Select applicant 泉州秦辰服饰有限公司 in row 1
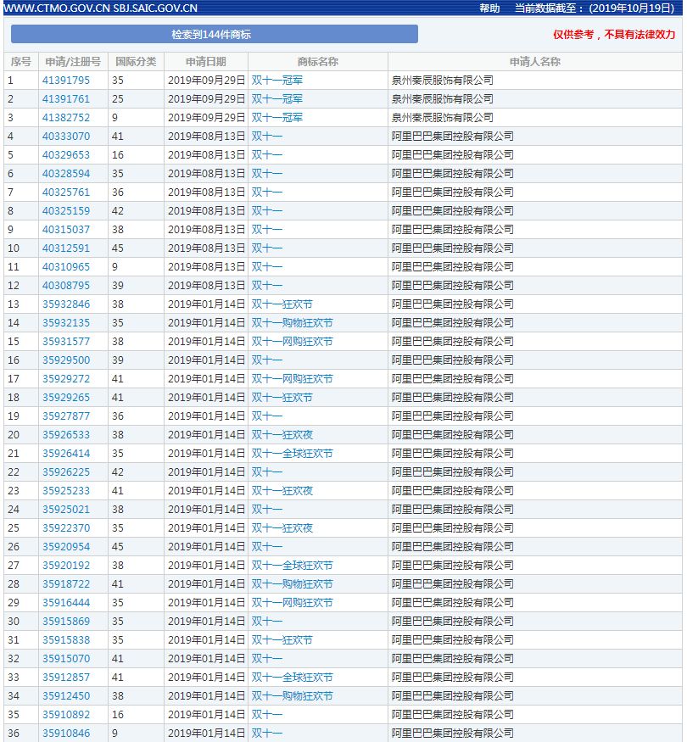 (443, 80)
